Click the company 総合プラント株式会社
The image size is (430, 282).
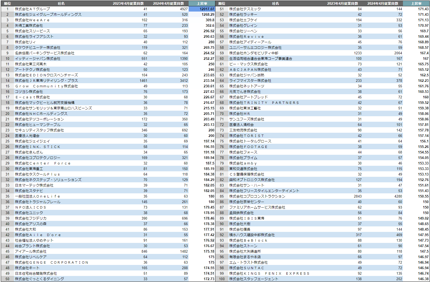(x=32, y=246)
